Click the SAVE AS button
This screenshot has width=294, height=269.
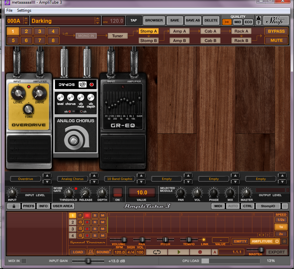pyautogui.click(x=193, y=20)
